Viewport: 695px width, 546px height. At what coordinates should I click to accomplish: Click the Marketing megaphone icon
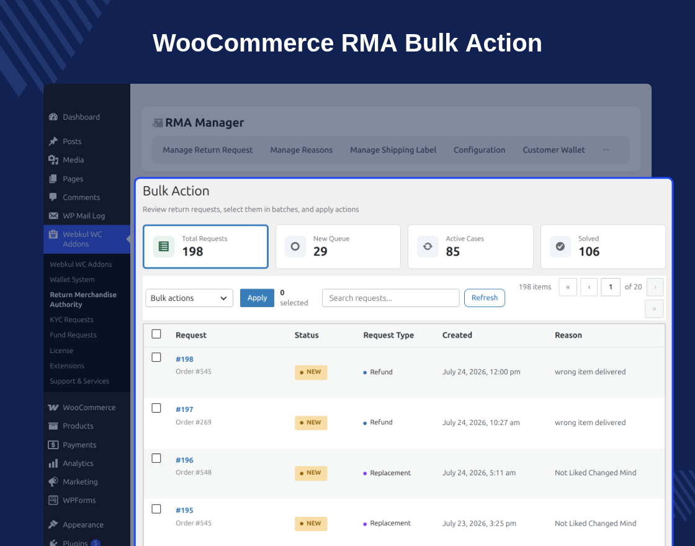pyautogui.click(x=53, y=481)
